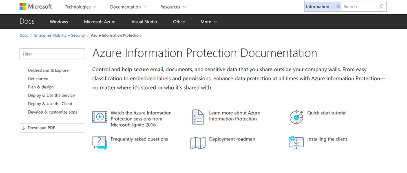This screenshot has height=173, width=407.
Task: Expand the Technologies dropdown menu
Action: click(x=80, y=7)
